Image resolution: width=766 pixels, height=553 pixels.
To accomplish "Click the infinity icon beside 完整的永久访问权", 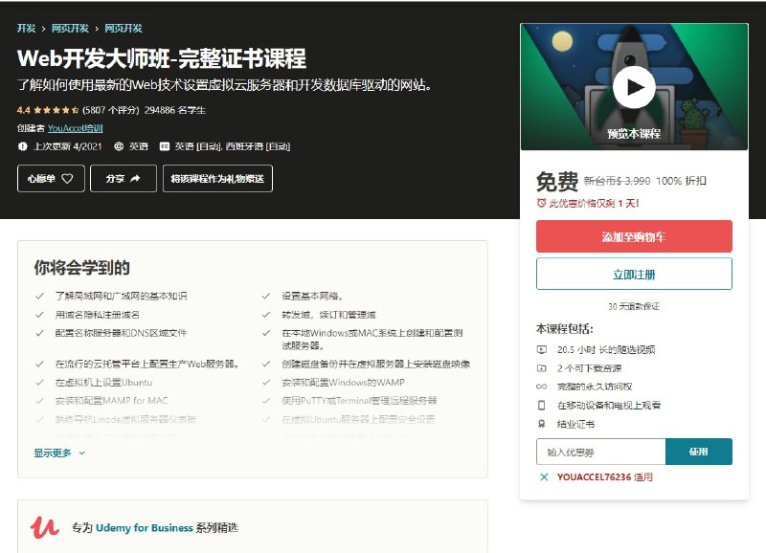I will click(x=541, y=387).
